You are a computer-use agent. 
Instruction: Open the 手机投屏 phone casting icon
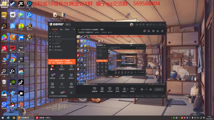[110, 90]
